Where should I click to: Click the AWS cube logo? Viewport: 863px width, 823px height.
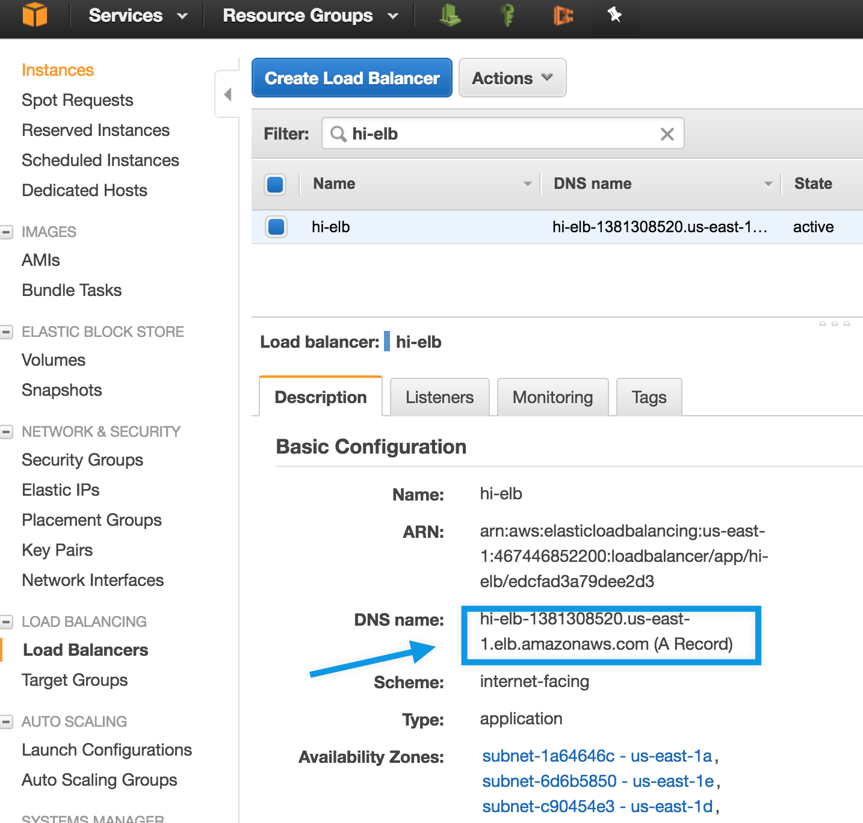point(35,15)
